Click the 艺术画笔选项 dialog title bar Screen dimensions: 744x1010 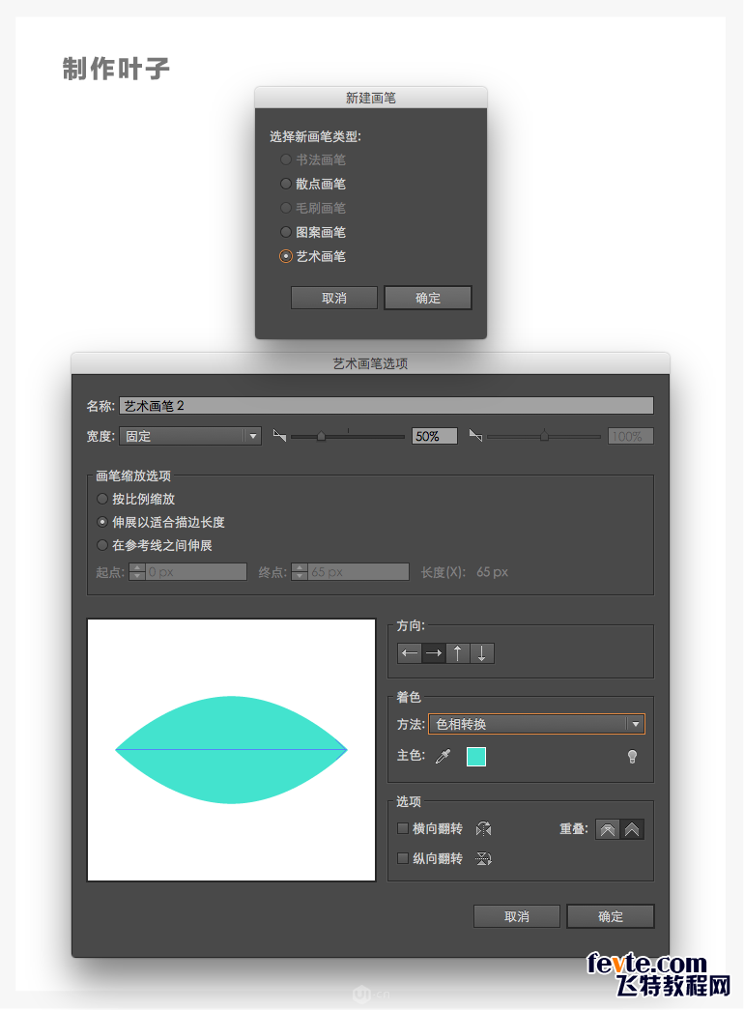[x=370, y=364]
